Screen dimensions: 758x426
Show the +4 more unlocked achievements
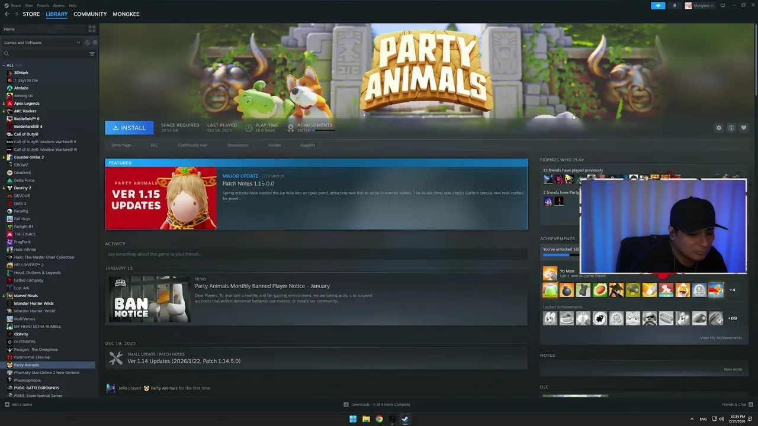click(x=733, y=290)
